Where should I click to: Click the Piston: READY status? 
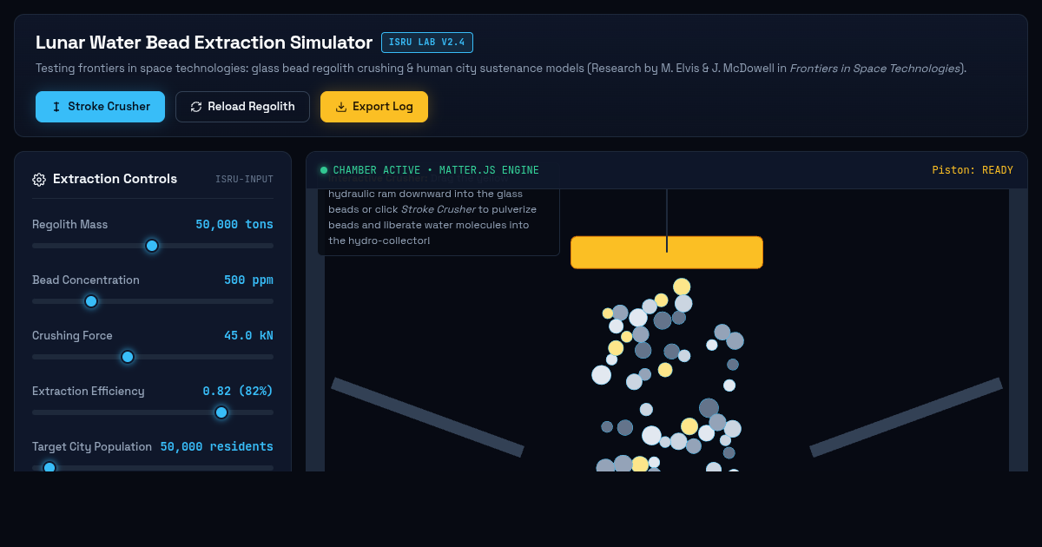point(973,170)
